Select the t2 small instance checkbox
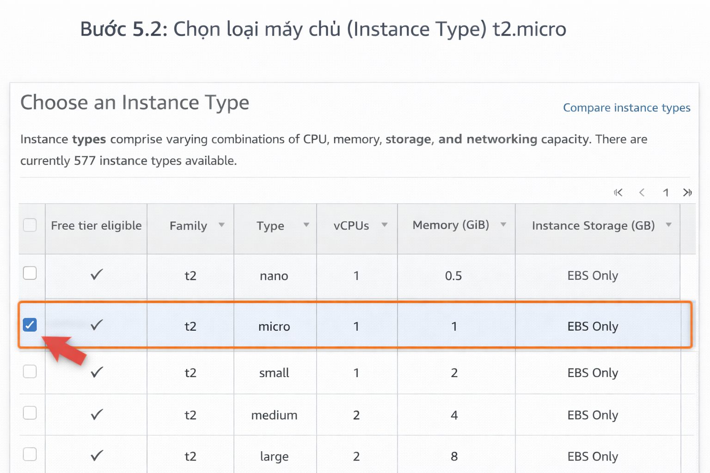The height and width of the screenshot is (473, 710). point(30,371)
